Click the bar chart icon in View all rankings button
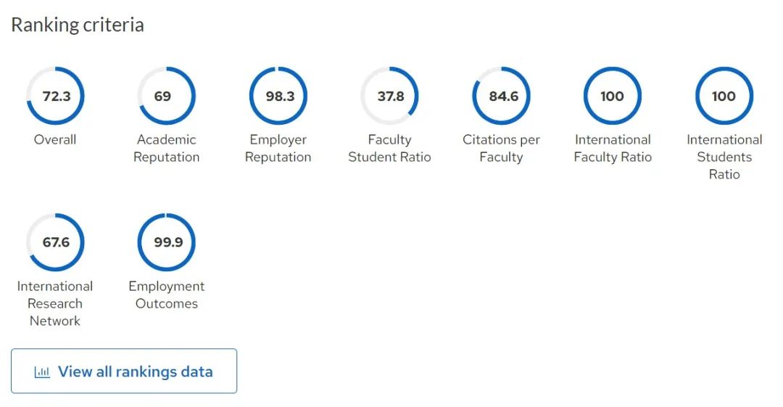Image resolution: width=783 pixels, height=407 pixels. (x=42, y=372)
